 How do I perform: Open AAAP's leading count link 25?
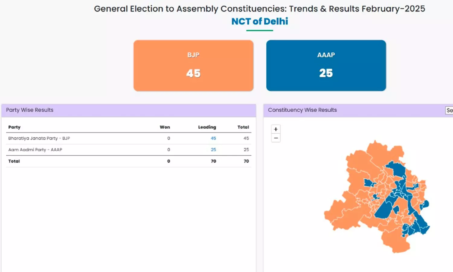(213, 150)
